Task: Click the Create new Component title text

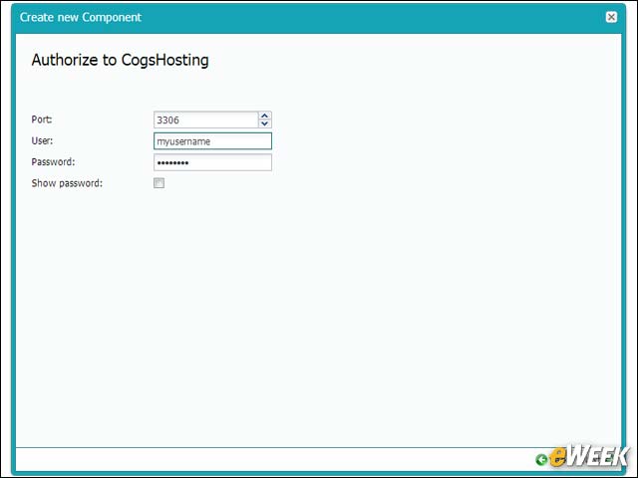Action: pyautogui.click(x=81, y=17)
